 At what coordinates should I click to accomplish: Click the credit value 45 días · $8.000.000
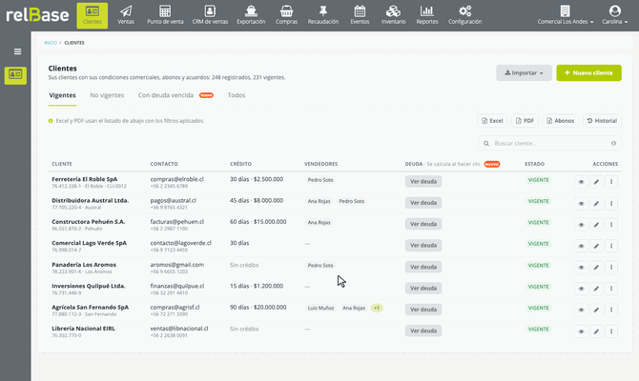pyautogui.click(x=257, y=201)
